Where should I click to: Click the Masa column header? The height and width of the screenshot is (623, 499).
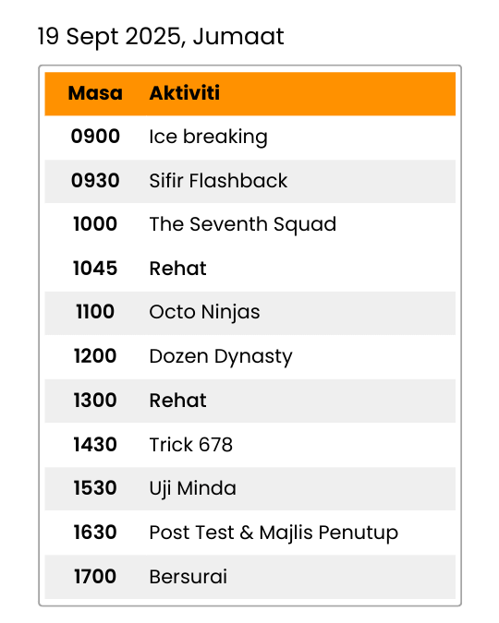(95, 93)
